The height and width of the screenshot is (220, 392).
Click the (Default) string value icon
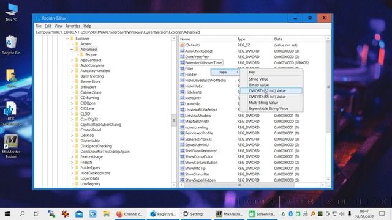pyautogui.click(x=183, y=45)
